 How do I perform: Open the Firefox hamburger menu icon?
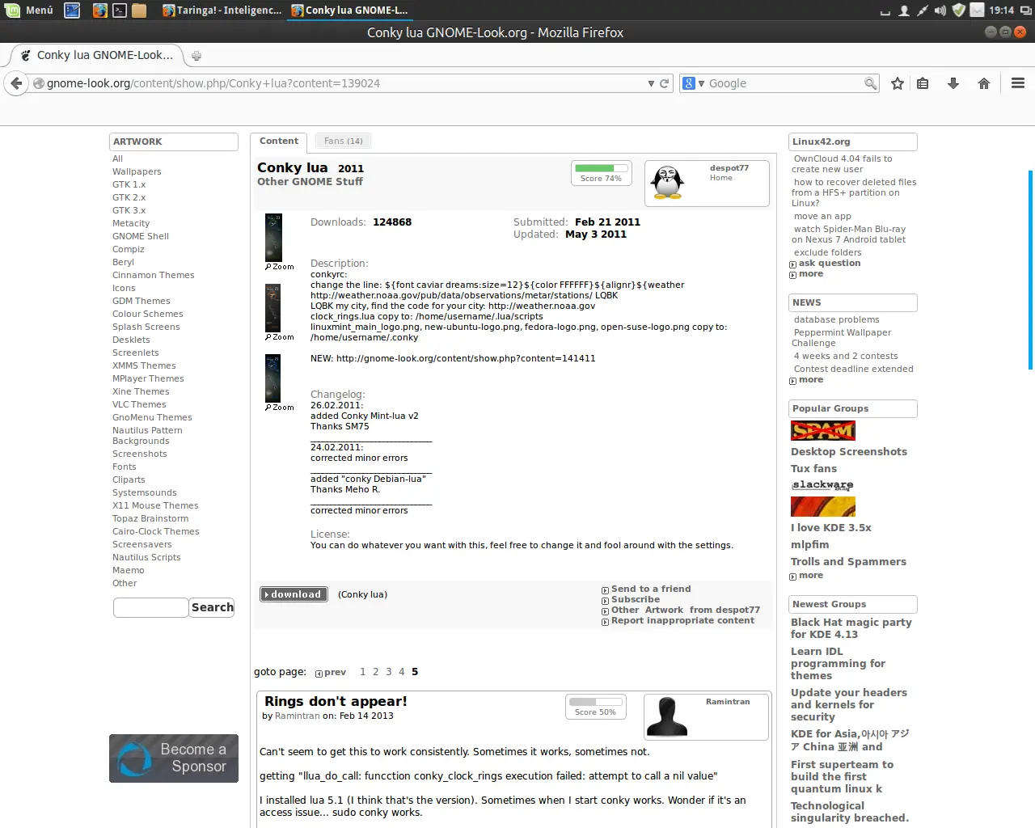click(x=1017, y=82)
